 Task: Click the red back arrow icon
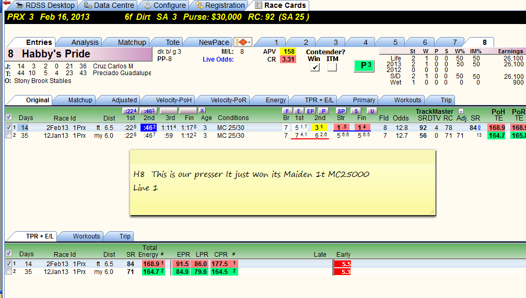(x=6, y=3)
